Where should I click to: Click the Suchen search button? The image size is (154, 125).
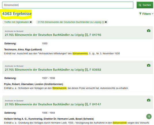(x=145, y=5)
